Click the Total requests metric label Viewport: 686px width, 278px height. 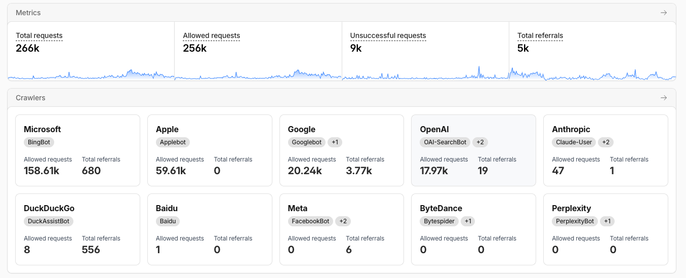(39, 36)
